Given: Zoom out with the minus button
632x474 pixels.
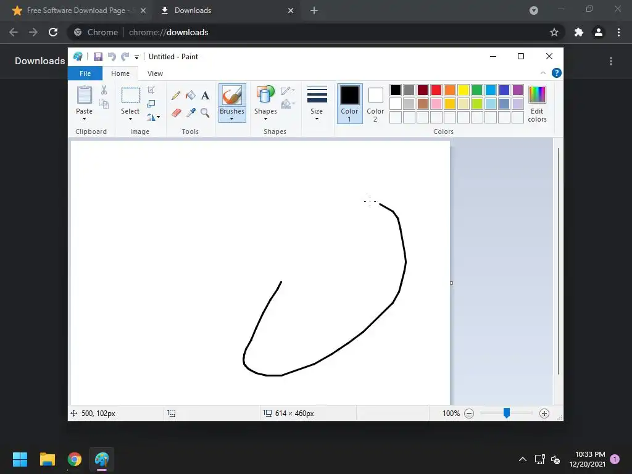Looking at the screenshot, I should point(469,414).
